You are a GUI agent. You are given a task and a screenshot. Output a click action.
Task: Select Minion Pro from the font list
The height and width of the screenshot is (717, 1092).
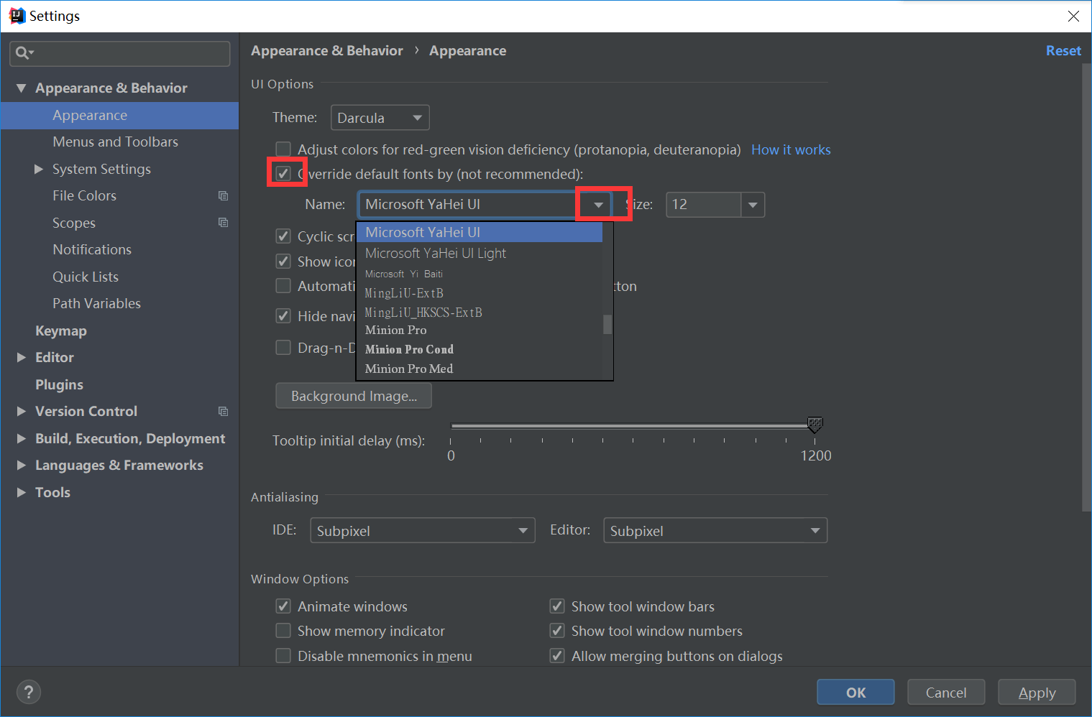(395, 330)
